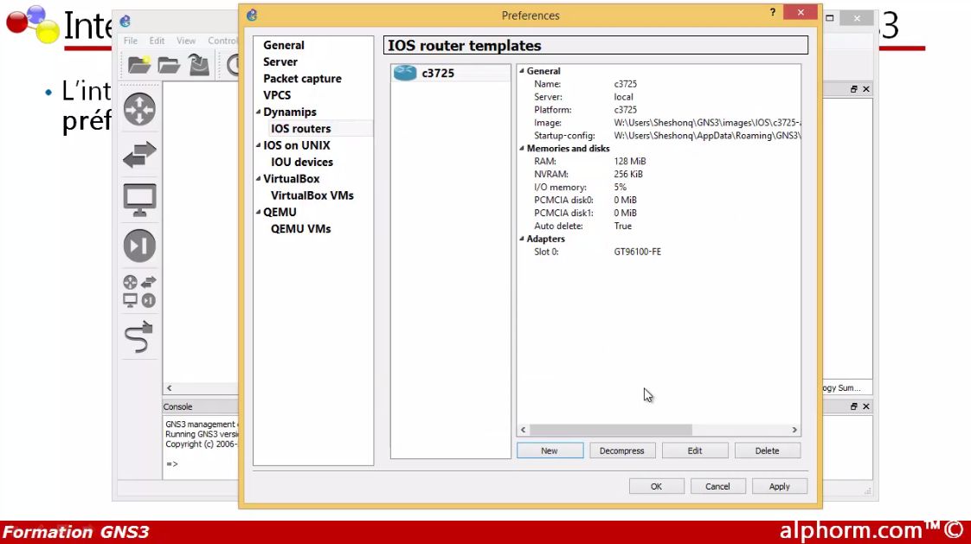Select Packet capture preferences page

click(x=302, y=79)
